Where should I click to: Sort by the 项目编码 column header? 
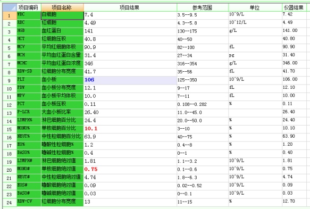tap(29, 7)
